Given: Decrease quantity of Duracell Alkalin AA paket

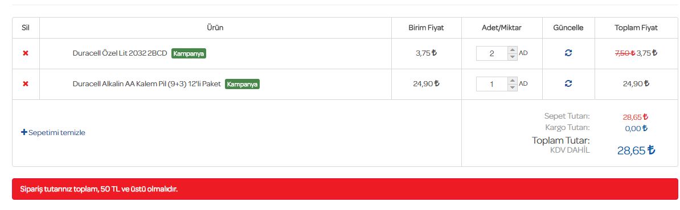Looking at the screenshot, I should coord(513,87).
